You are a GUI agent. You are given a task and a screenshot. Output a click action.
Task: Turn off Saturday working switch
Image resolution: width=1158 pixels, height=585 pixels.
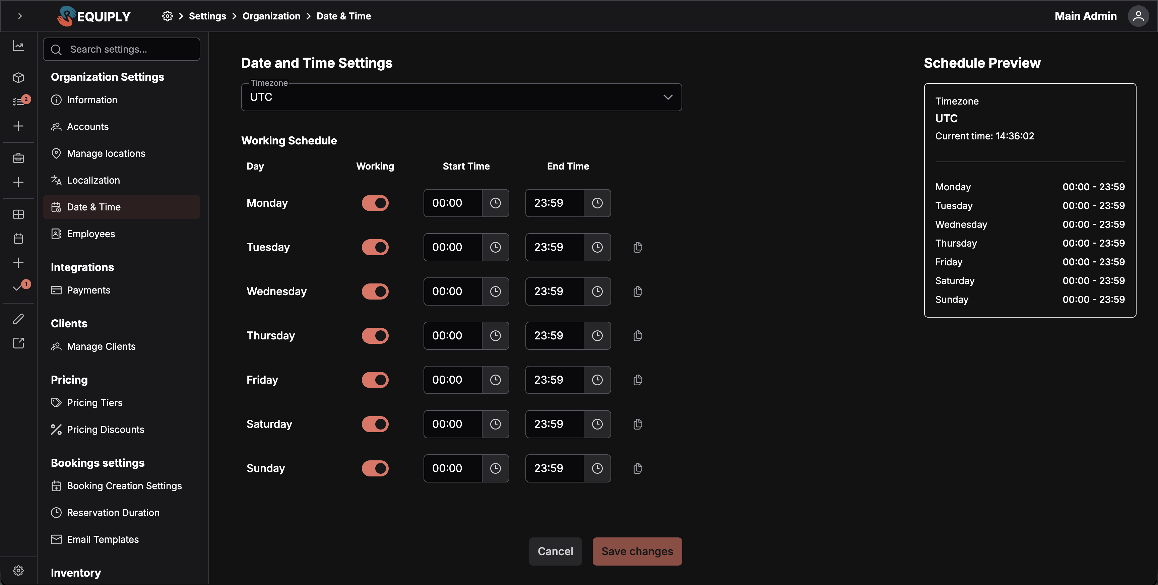[x=375, y=425]
